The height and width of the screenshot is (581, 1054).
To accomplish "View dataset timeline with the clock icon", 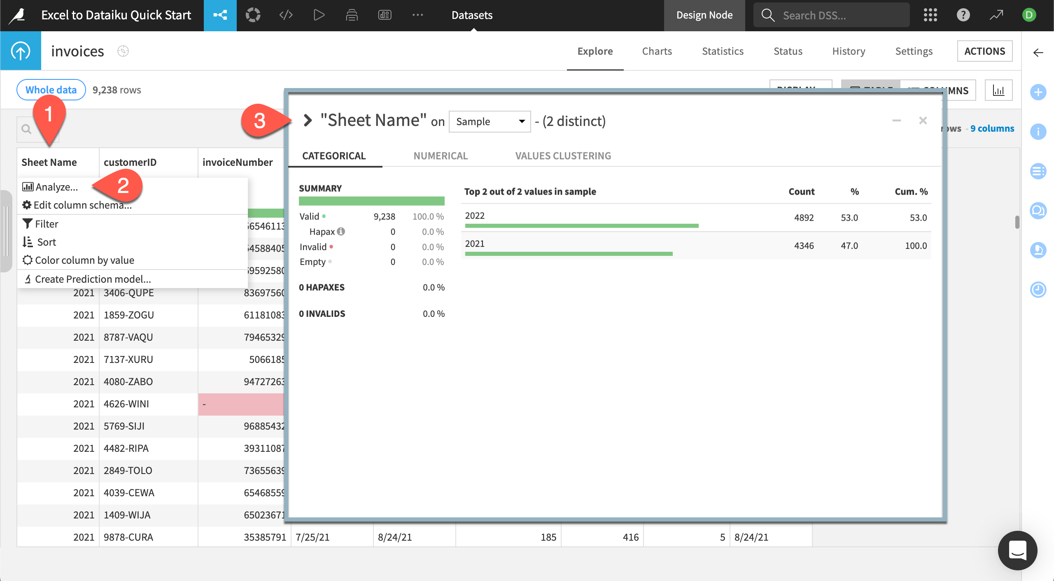I will pos(1038,290).
